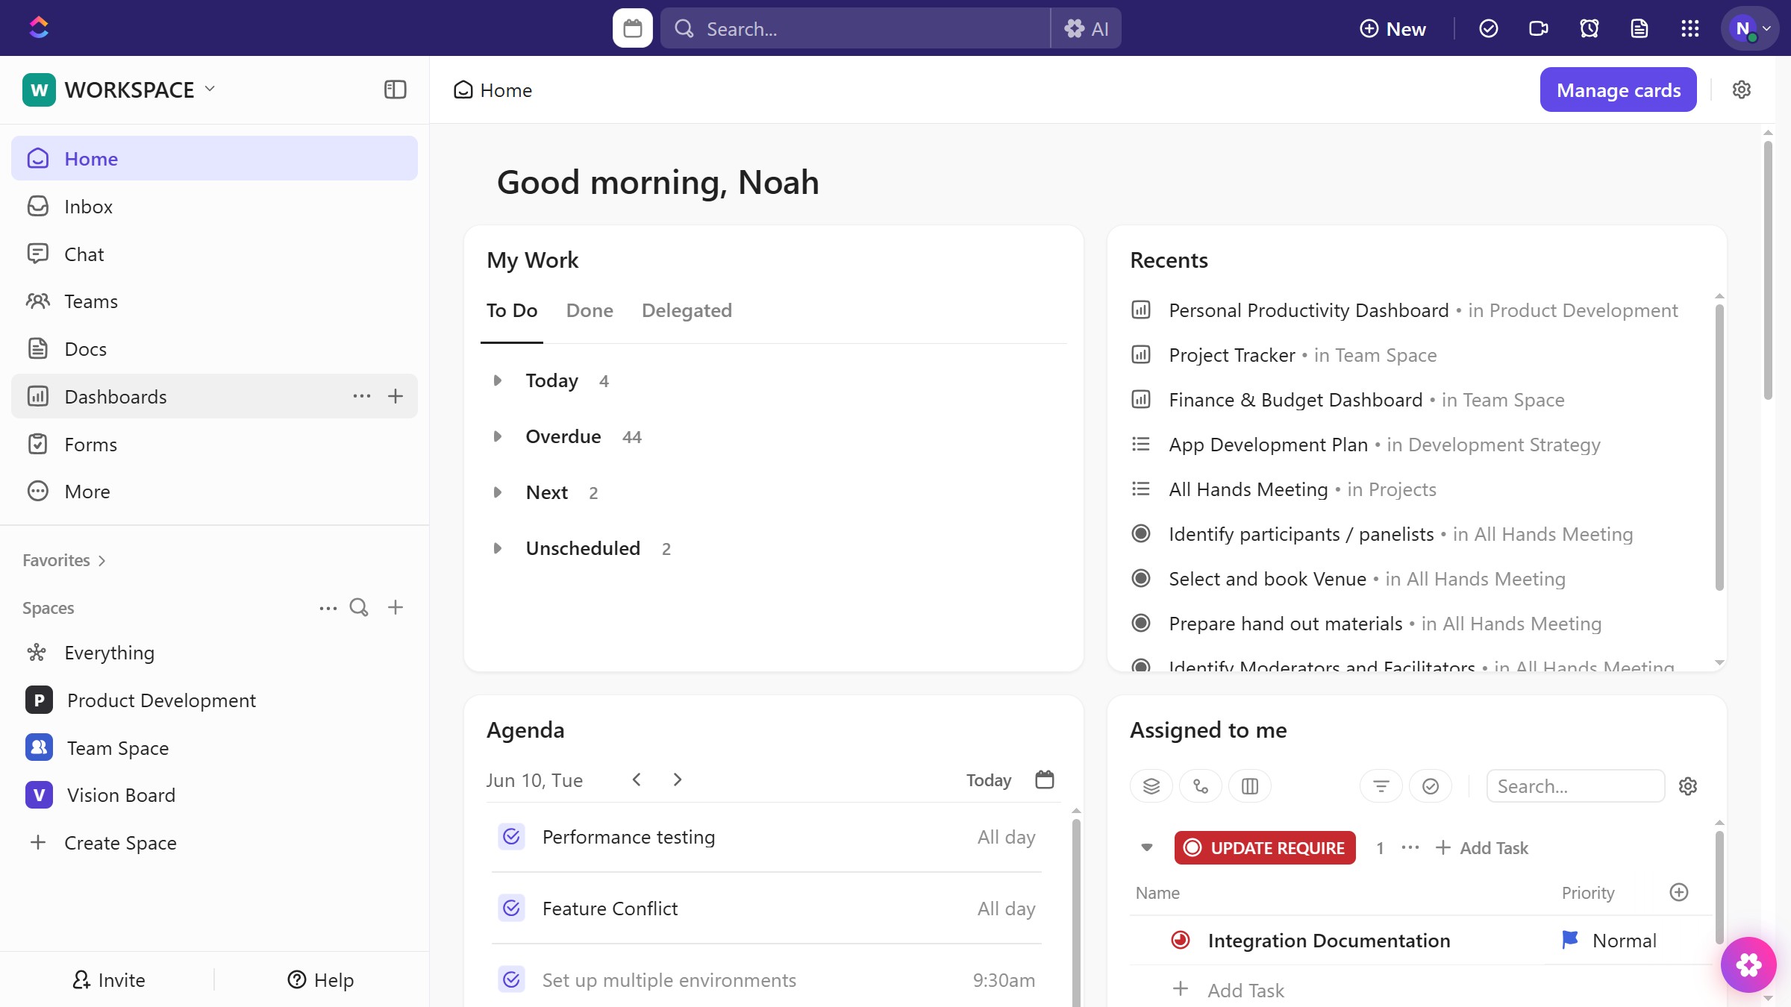Collapse the UPDATE REQUIRE group
The height and width of the screenshot is (1007, 1791).
click(x=1146, y=847)
